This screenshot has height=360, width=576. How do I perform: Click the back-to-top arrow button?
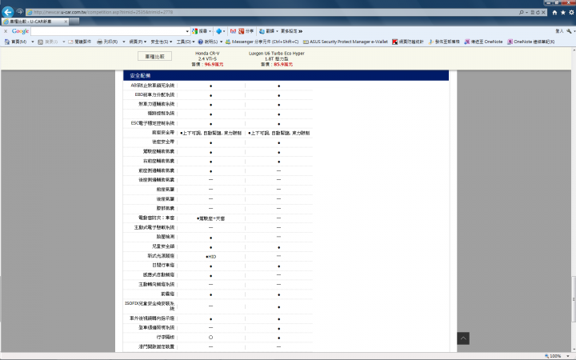(463, 338)
